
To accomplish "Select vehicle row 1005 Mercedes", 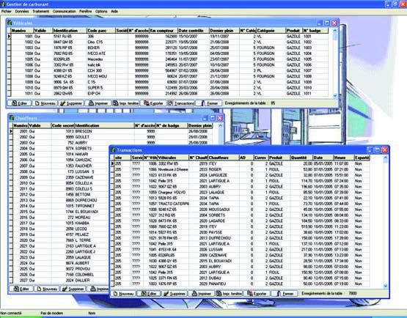I will (168, 59).
